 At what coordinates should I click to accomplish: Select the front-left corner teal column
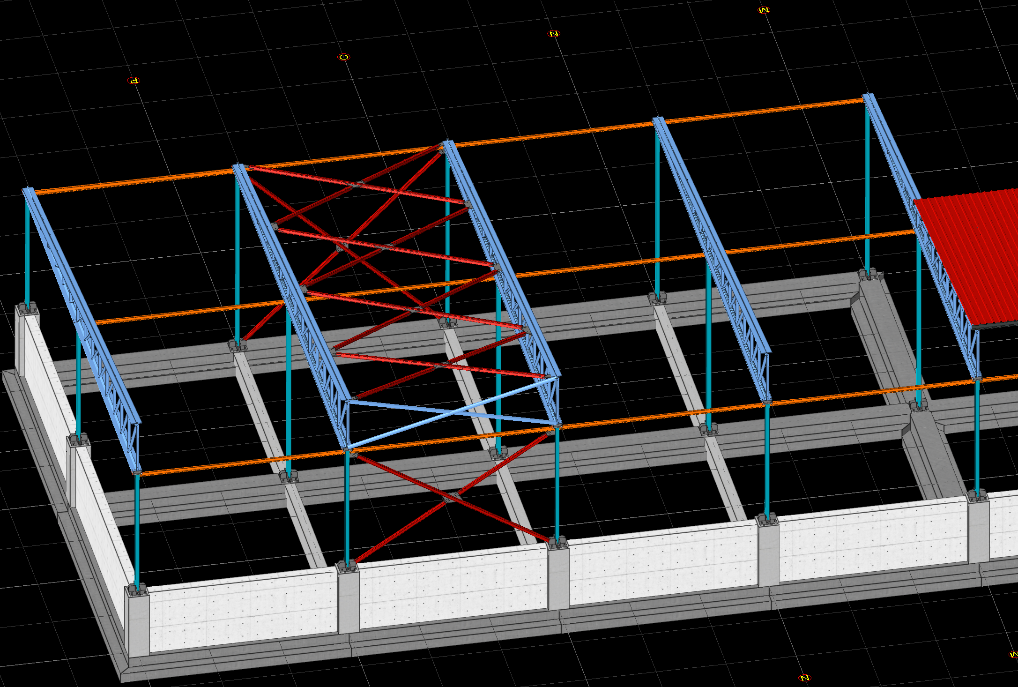click(x=137, y=530)
